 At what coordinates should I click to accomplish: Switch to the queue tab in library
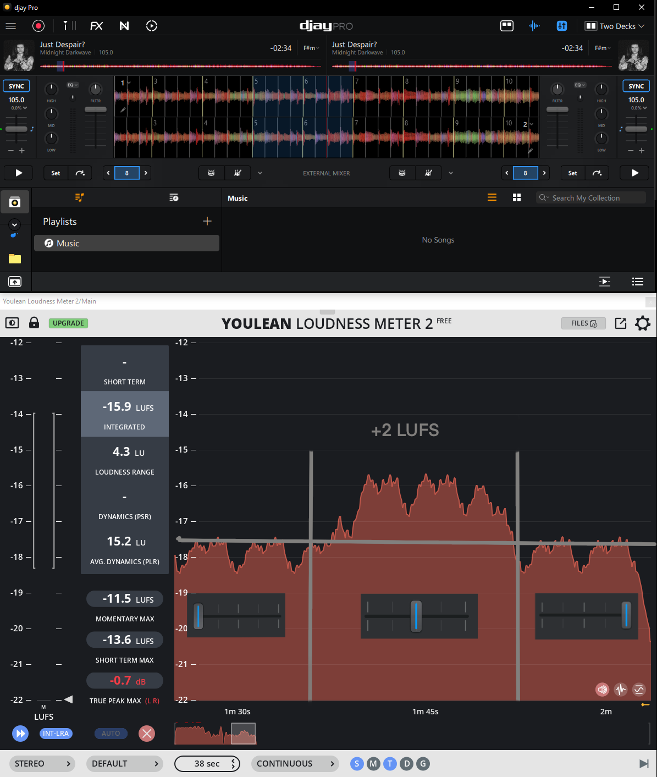coord(174,197)
